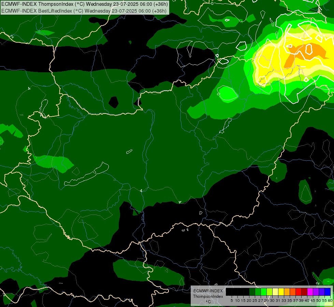Image resolution: width=334 pixels, height=307 pixels.
Task: Click the bright green blob marked 0 contour
Action: (228, 94)
